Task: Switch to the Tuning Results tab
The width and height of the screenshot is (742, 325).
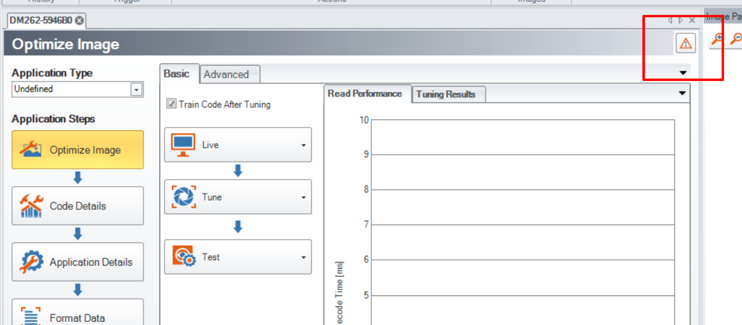Action: (x=445, y=94)
